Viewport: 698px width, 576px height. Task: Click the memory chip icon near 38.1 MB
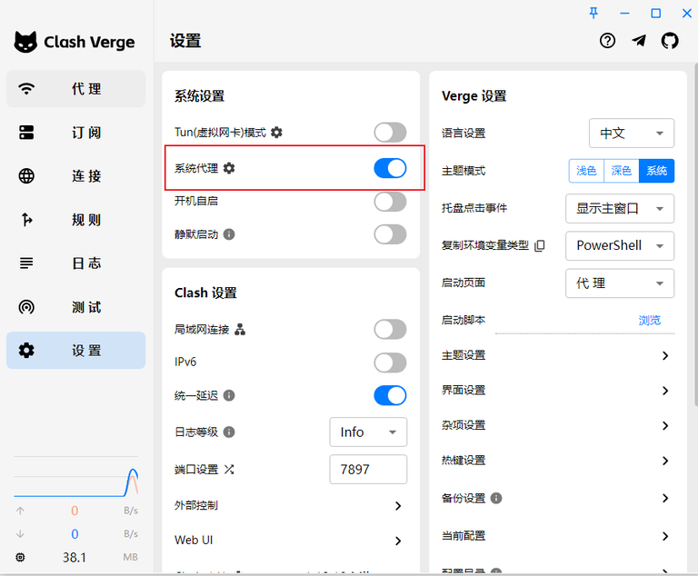(x=21, y=557)
